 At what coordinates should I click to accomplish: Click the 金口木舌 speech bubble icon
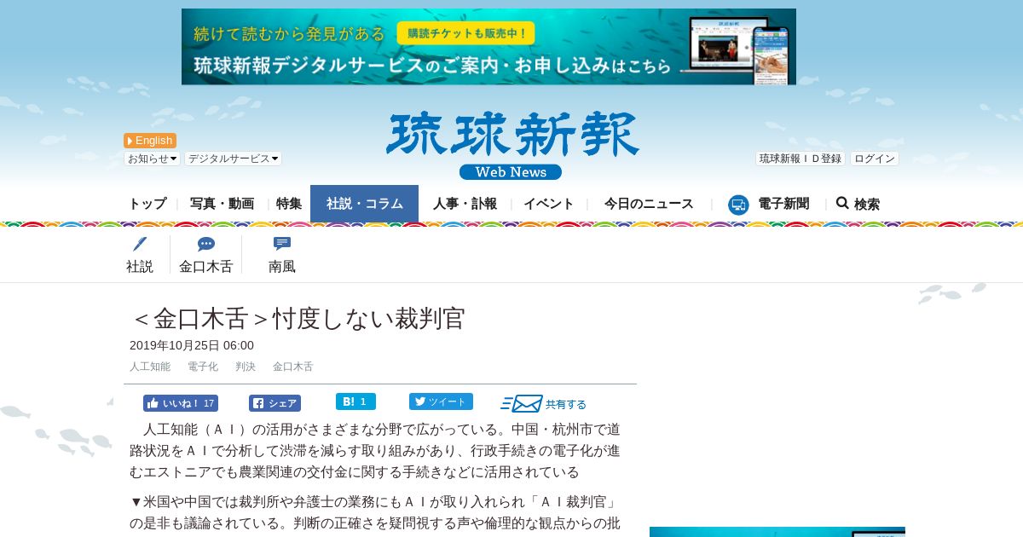pyautogui.click(x=205, y=245)
